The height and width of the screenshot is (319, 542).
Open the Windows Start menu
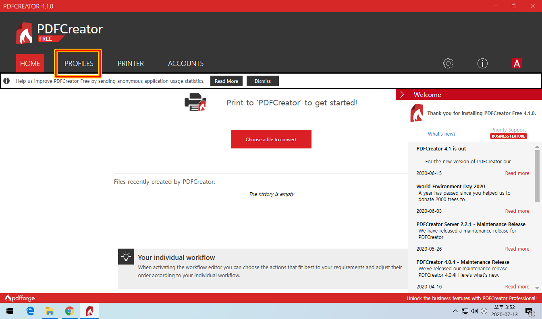10,311
